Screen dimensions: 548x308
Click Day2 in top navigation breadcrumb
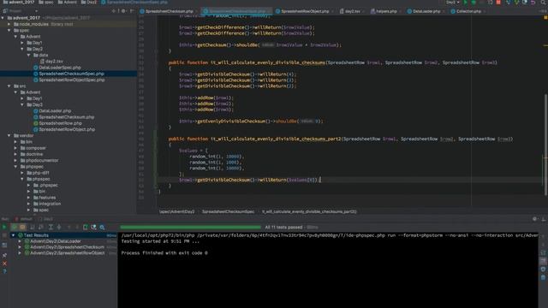coord(89,3)
